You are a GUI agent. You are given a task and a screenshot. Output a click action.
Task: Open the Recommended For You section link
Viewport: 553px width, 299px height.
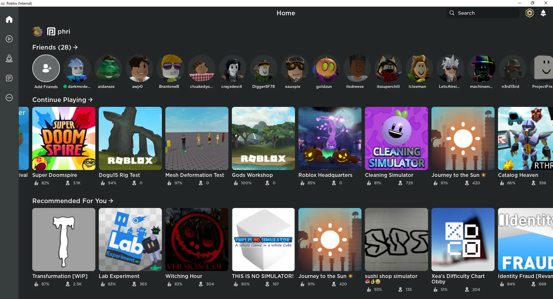pyautogui.click(x=73, y=201)
